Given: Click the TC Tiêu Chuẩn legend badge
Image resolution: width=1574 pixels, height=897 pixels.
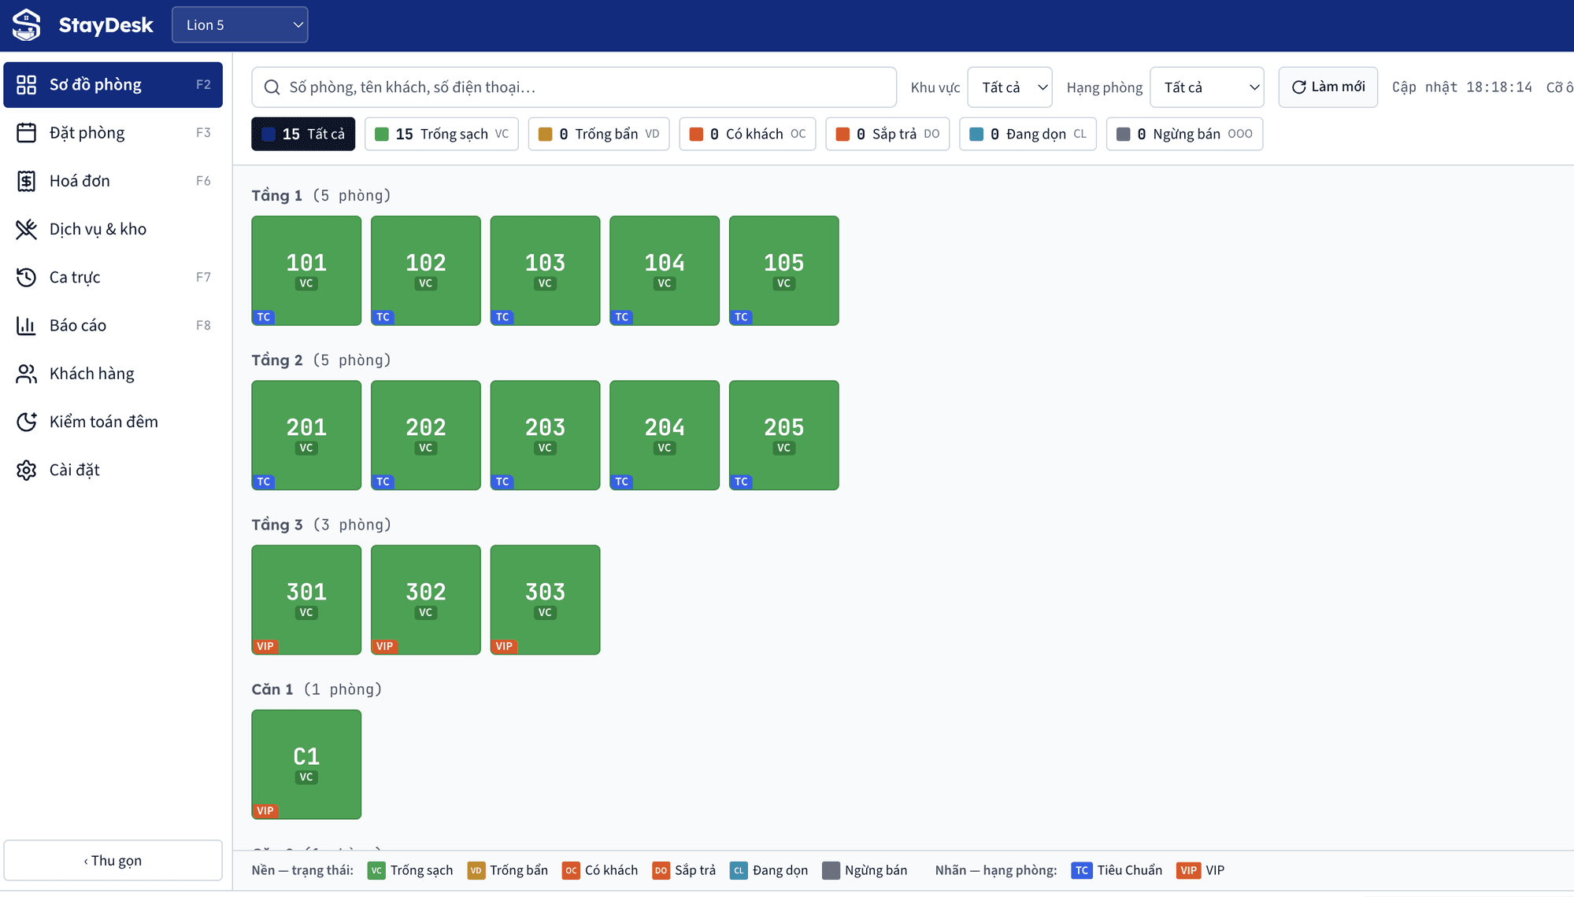Looking at the screenshot, I should point(1082,870).
